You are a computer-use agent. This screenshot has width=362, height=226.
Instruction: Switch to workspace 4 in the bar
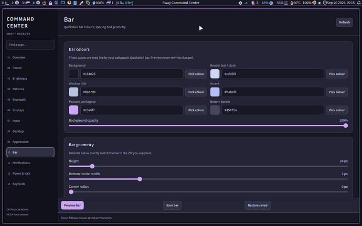[36, 3]
